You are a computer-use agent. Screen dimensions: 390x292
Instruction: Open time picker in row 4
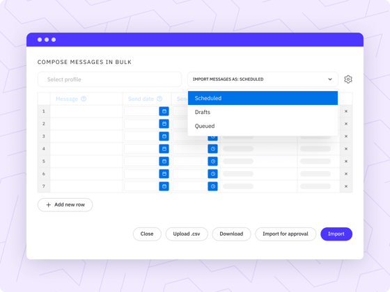[212, 149]
